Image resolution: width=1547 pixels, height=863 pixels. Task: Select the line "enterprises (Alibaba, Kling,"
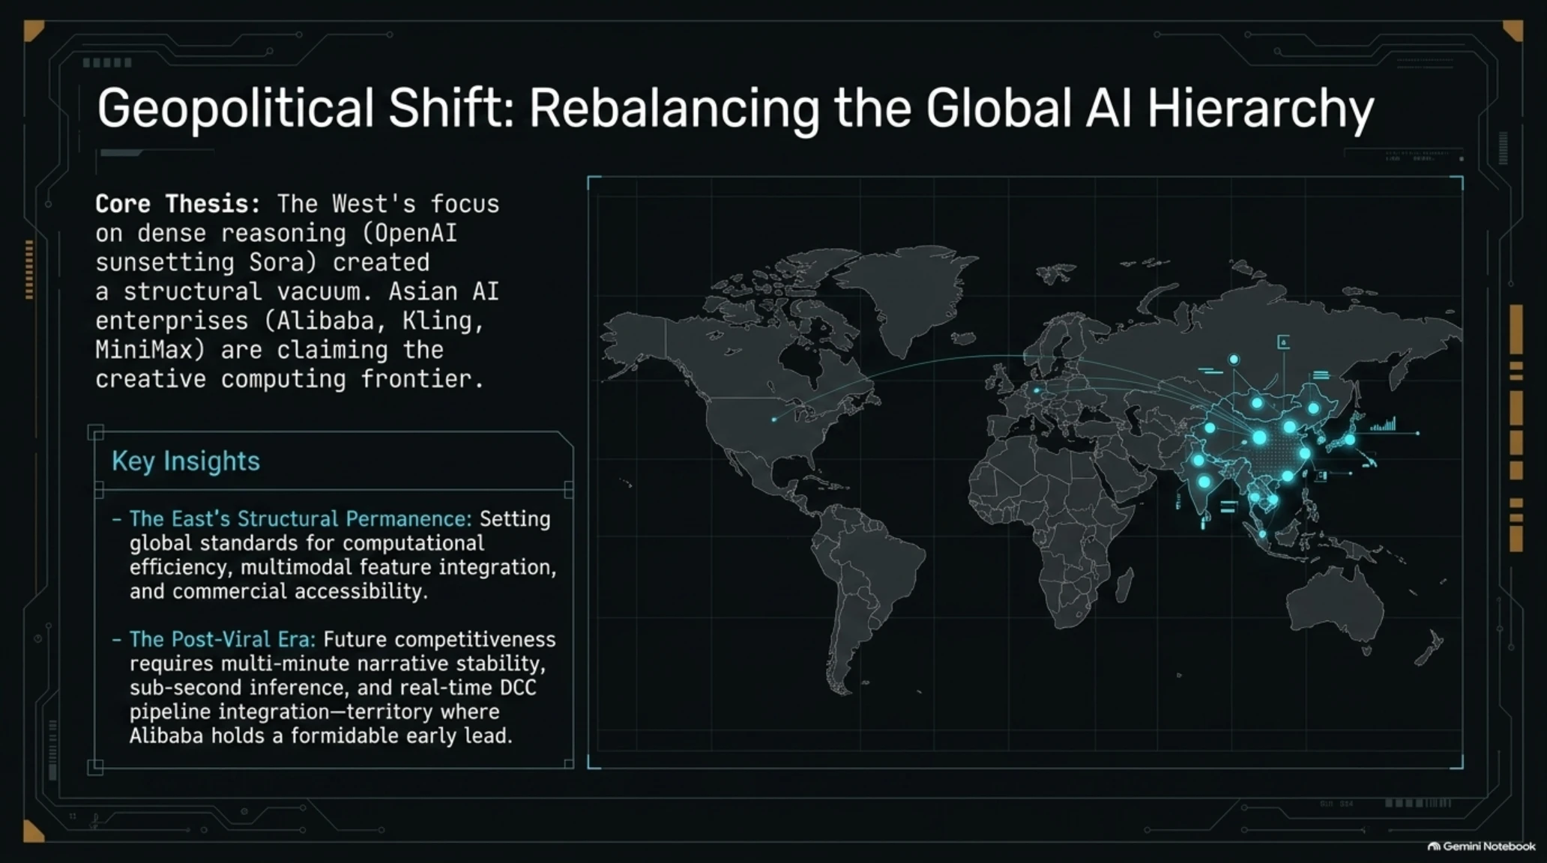[290, 321]
